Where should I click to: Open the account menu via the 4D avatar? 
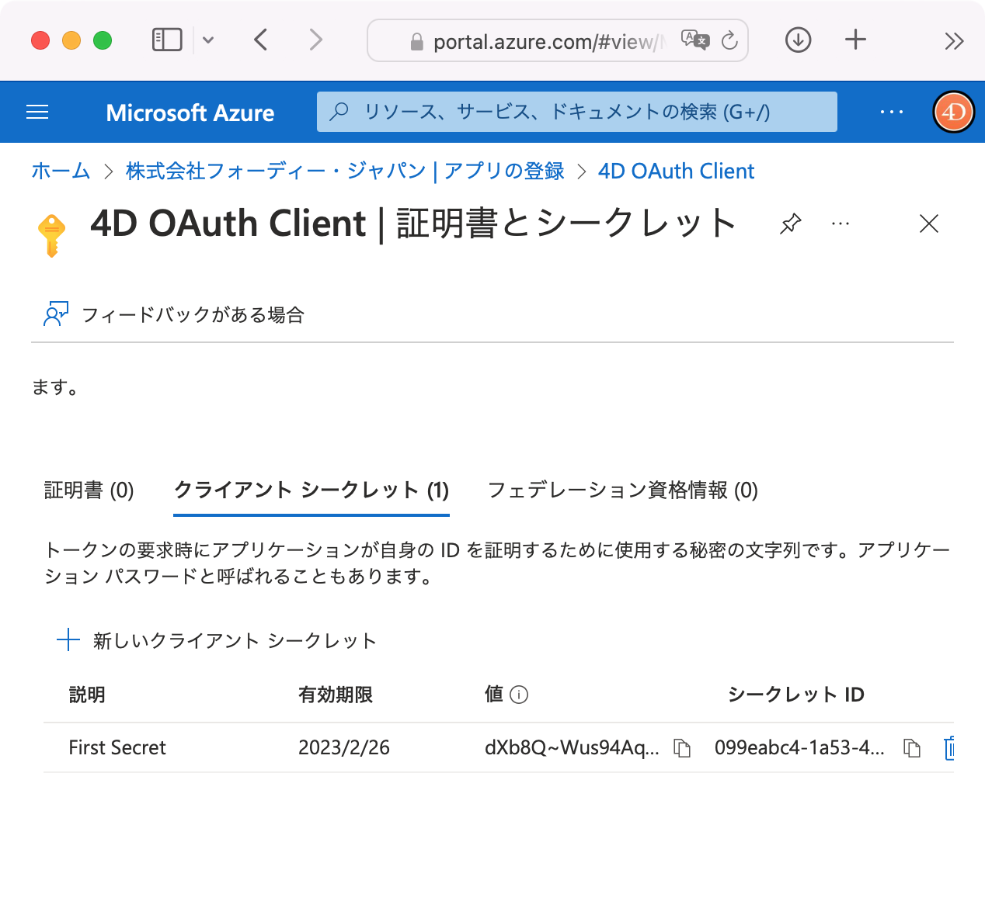(952, 112)
